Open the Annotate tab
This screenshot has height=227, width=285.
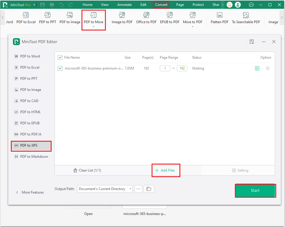(125, 5)
